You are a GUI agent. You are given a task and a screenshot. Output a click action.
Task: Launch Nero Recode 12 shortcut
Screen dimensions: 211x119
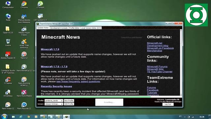24,106
